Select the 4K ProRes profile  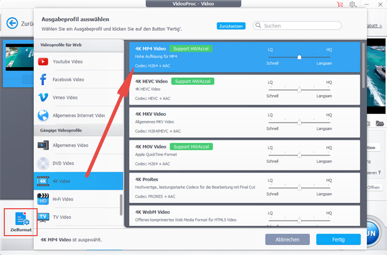tap(245, 188)
